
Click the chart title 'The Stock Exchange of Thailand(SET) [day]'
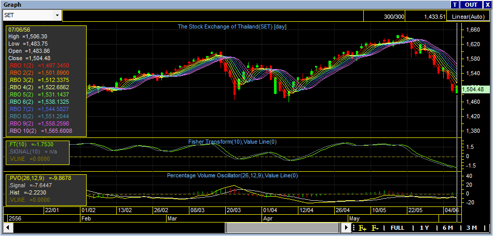pyautogui.click(x=232, y=26)
